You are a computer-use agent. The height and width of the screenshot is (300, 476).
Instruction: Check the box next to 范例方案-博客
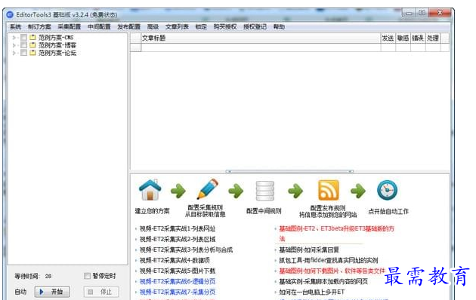click(x=23, y=45)
